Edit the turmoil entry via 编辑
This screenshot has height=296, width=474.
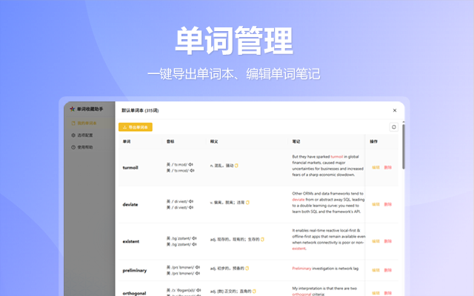[375, 167]
